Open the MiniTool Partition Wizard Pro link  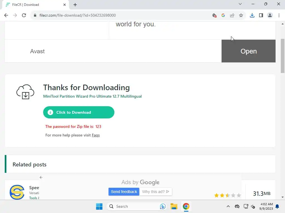tap(92, 96)
